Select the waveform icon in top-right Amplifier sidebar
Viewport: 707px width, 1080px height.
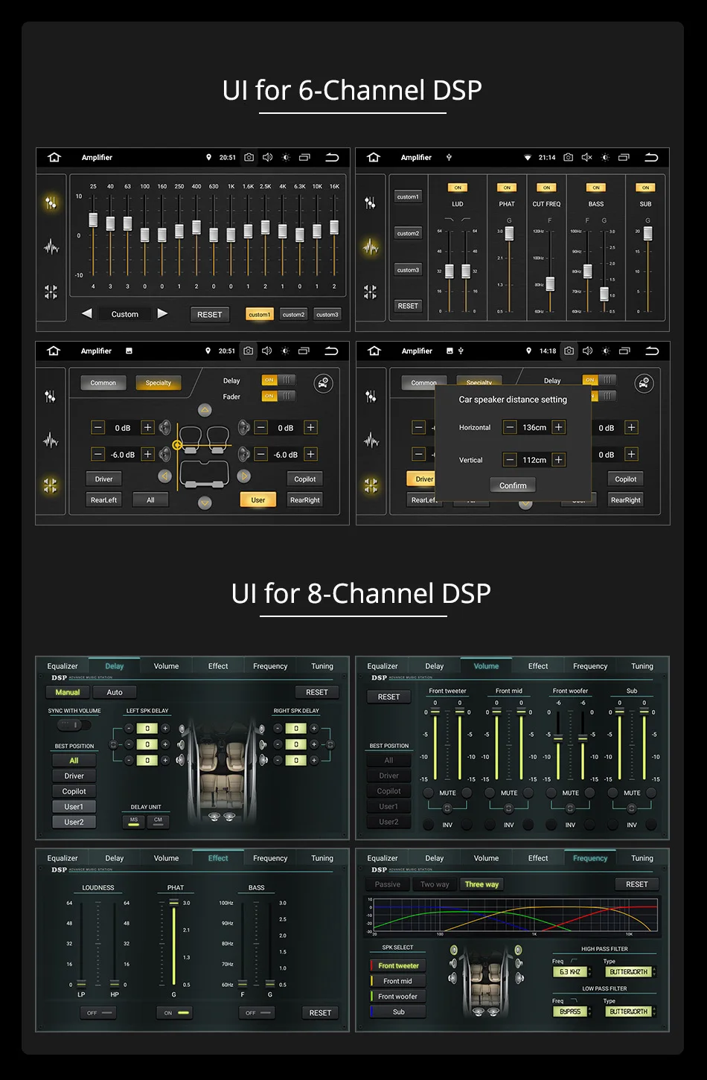(x=371, y=247)
